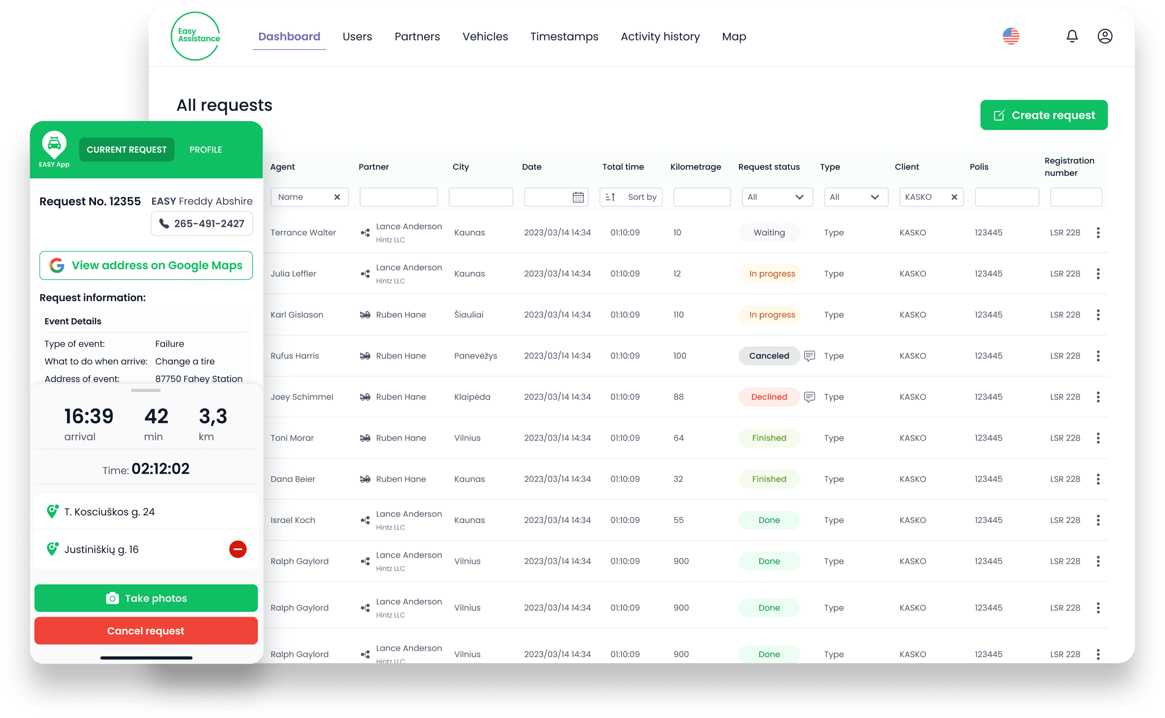The image size is (1165, 718).
Task: Switch to the PROFILE tab in the app
Action: tap(206, 149)
